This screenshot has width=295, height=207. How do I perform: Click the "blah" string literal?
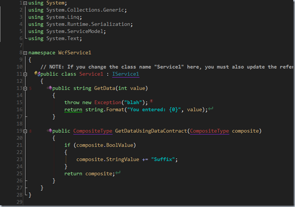133,103
